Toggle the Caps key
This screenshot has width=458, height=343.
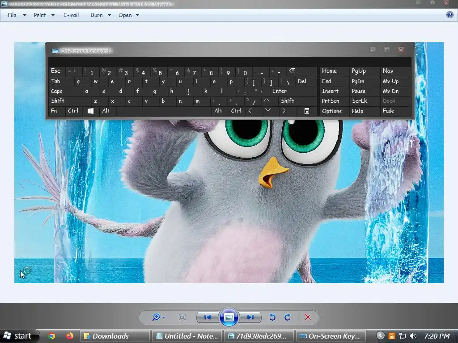coord(65,91)
